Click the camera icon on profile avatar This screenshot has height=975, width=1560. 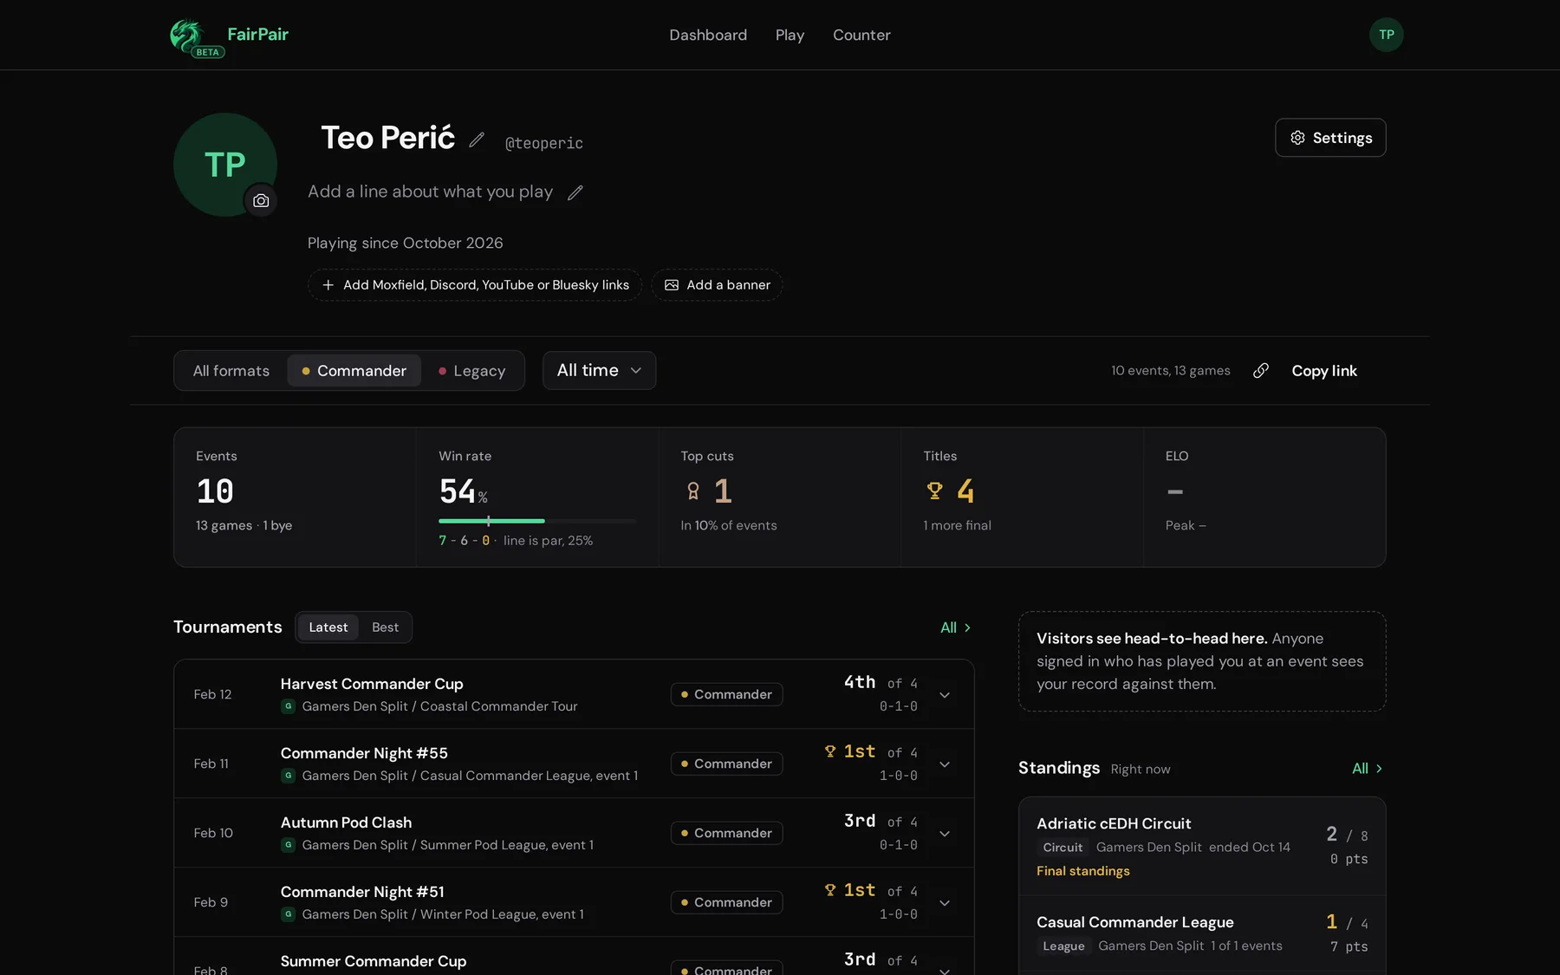pos(260,200)
